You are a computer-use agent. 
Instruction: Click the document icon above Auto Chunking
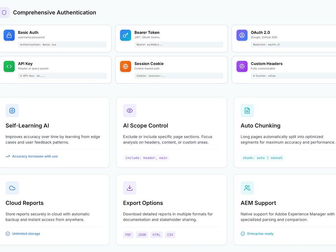click(x=247, y=111)
